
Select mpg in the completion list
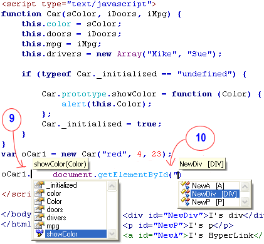[x=53, y=226]
